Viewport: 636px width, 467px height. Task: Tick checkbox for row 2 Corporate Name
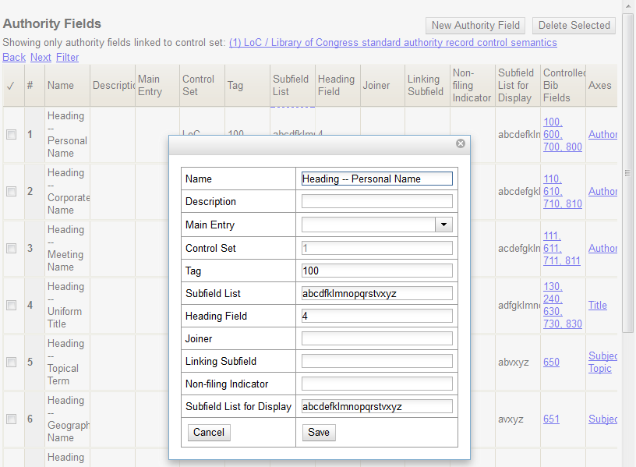12,191
